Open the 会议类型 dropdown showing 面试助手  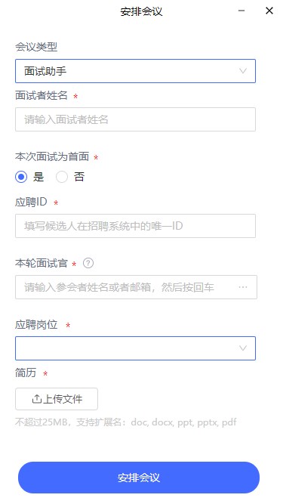coord(135,71)
